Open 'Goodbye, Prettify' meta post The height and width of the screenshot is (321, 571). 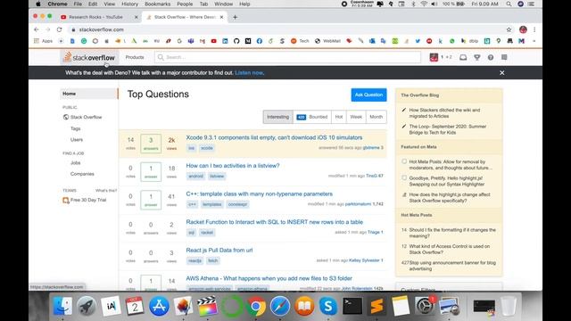pyautogui.click(x=447, y=181)
